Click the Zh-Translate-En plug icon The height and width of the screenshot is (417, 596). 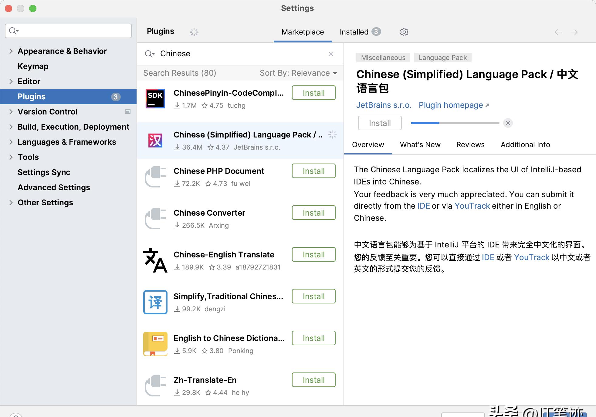155,386
